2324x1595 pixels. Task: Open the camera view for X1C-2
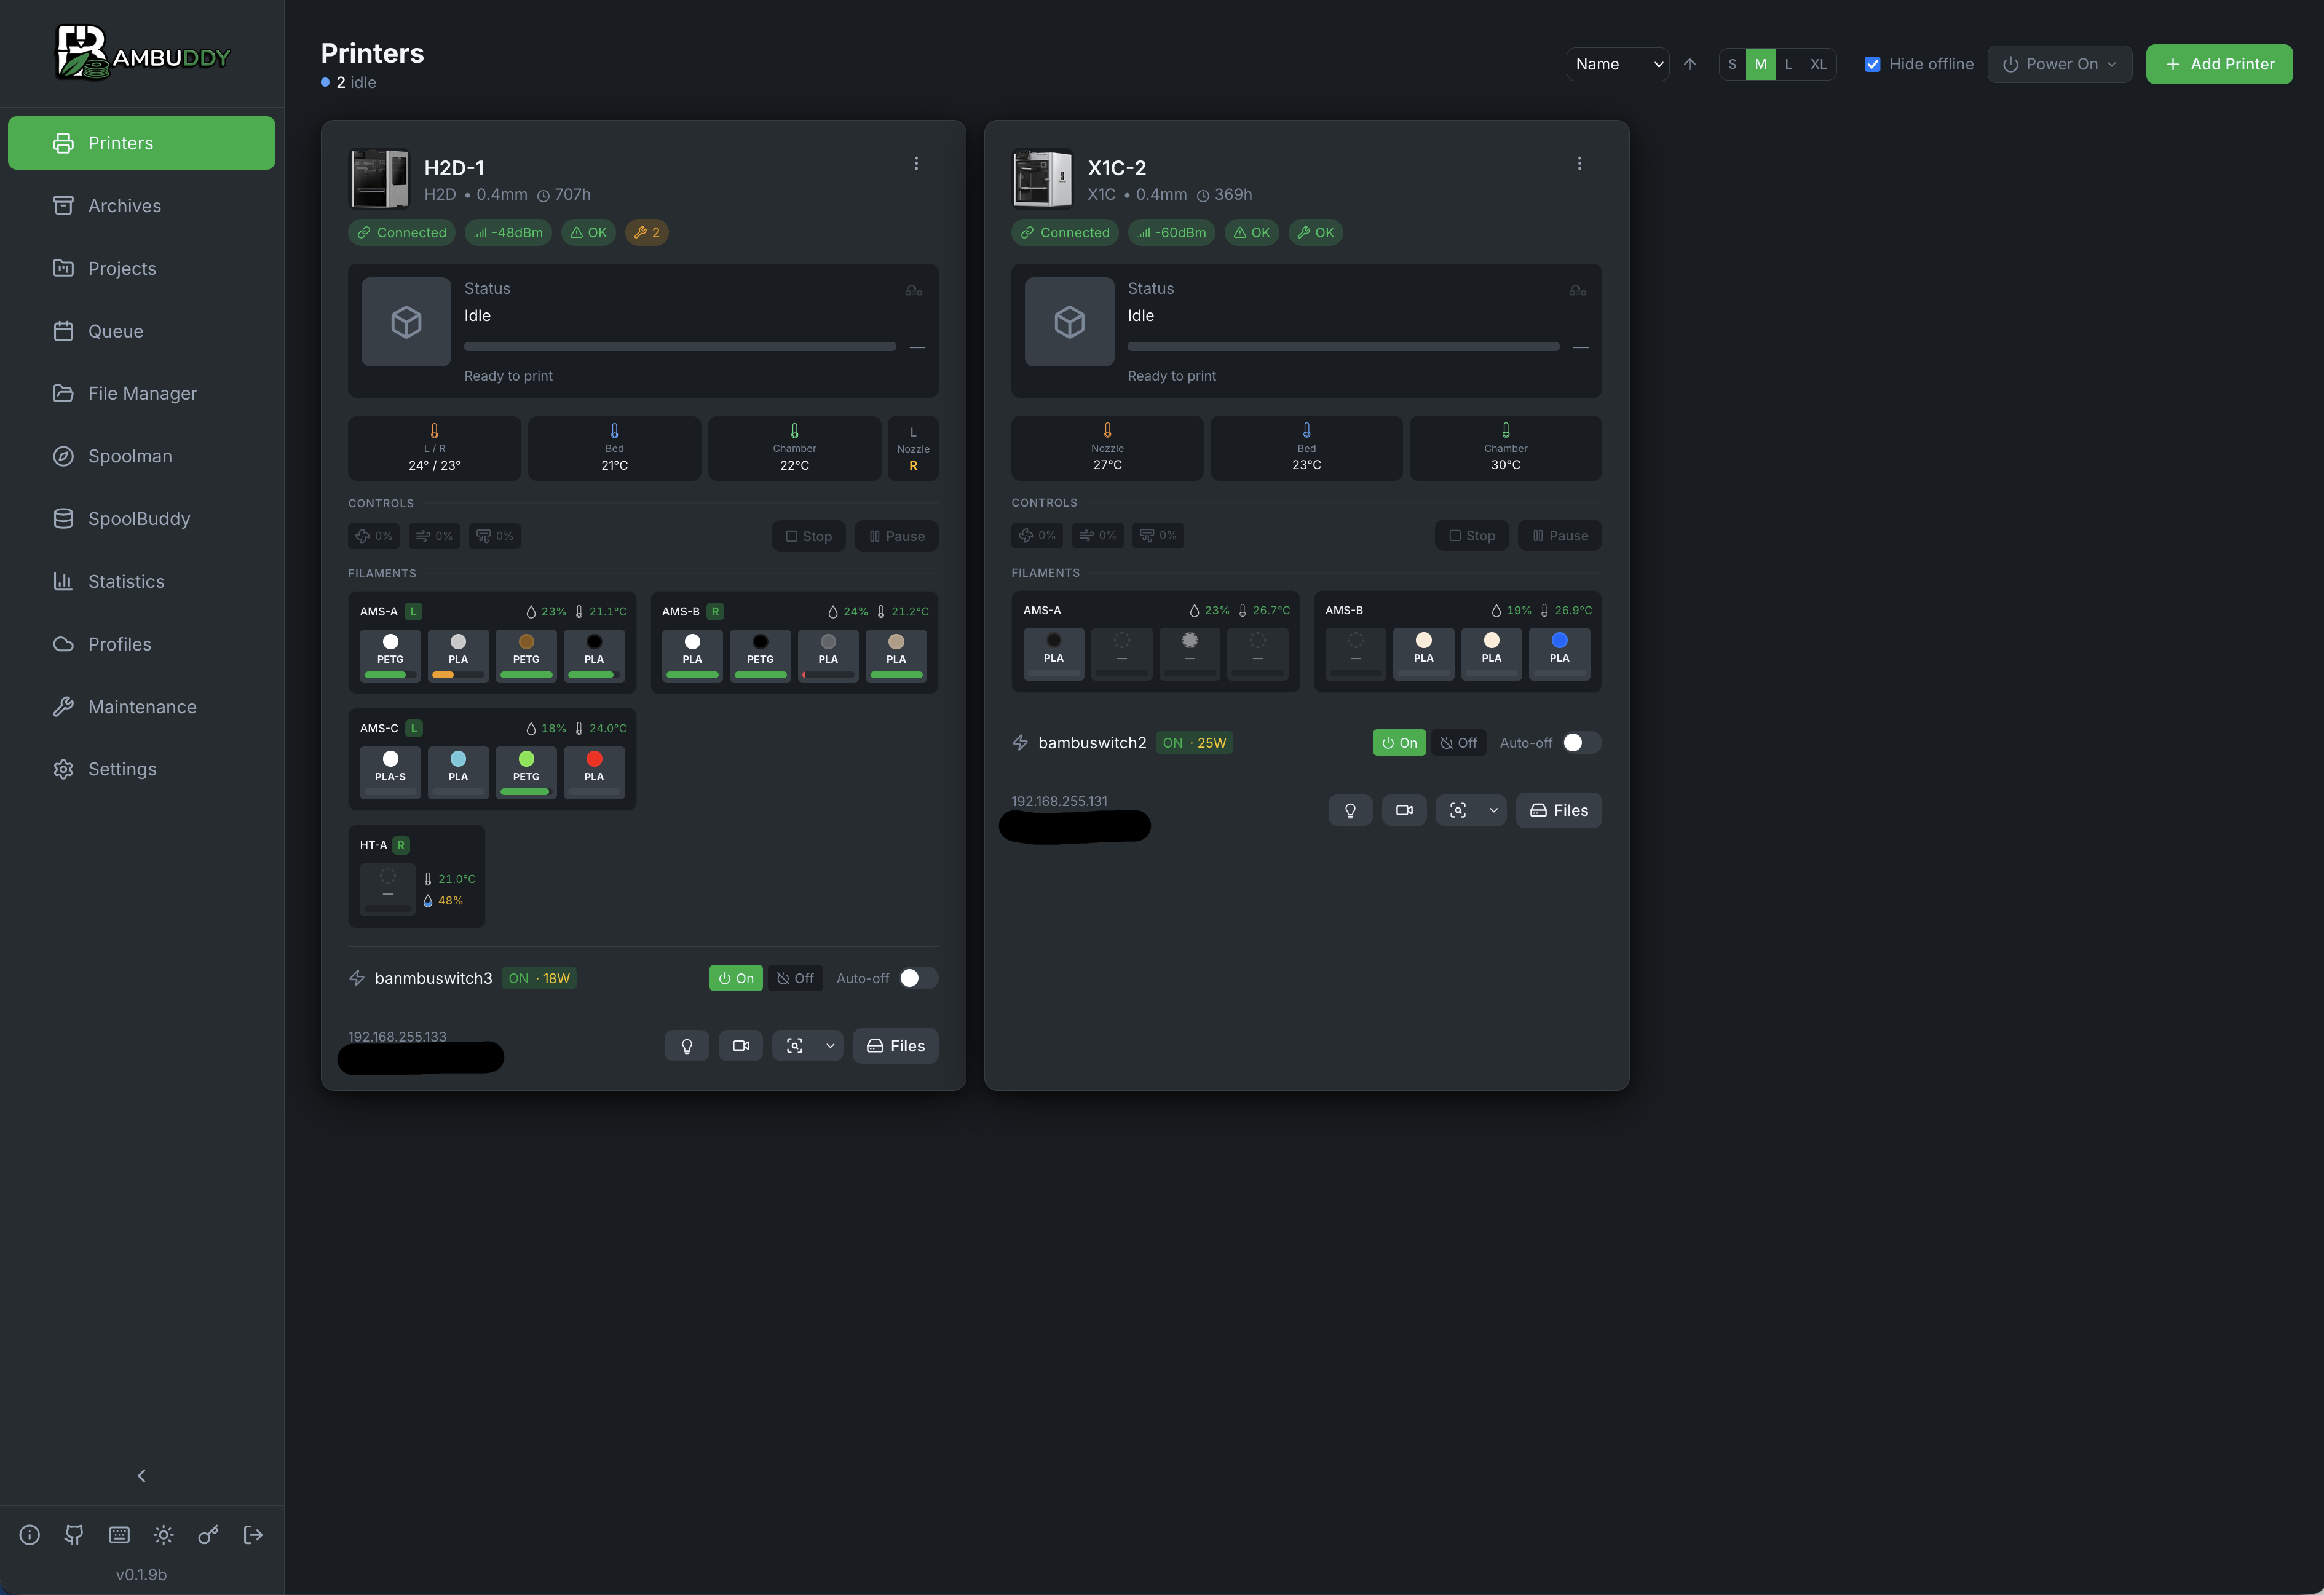1404,810
